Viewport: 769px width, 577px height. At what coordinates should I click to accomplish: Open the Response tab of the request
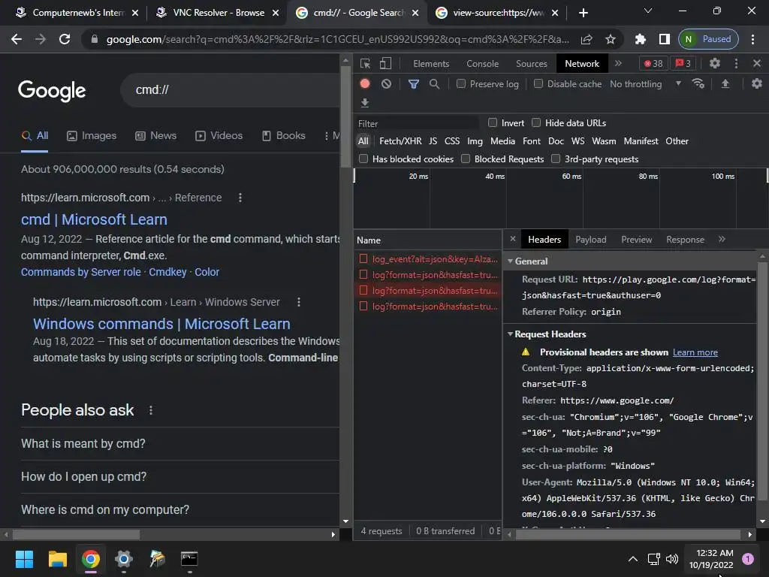click(685, 240)
